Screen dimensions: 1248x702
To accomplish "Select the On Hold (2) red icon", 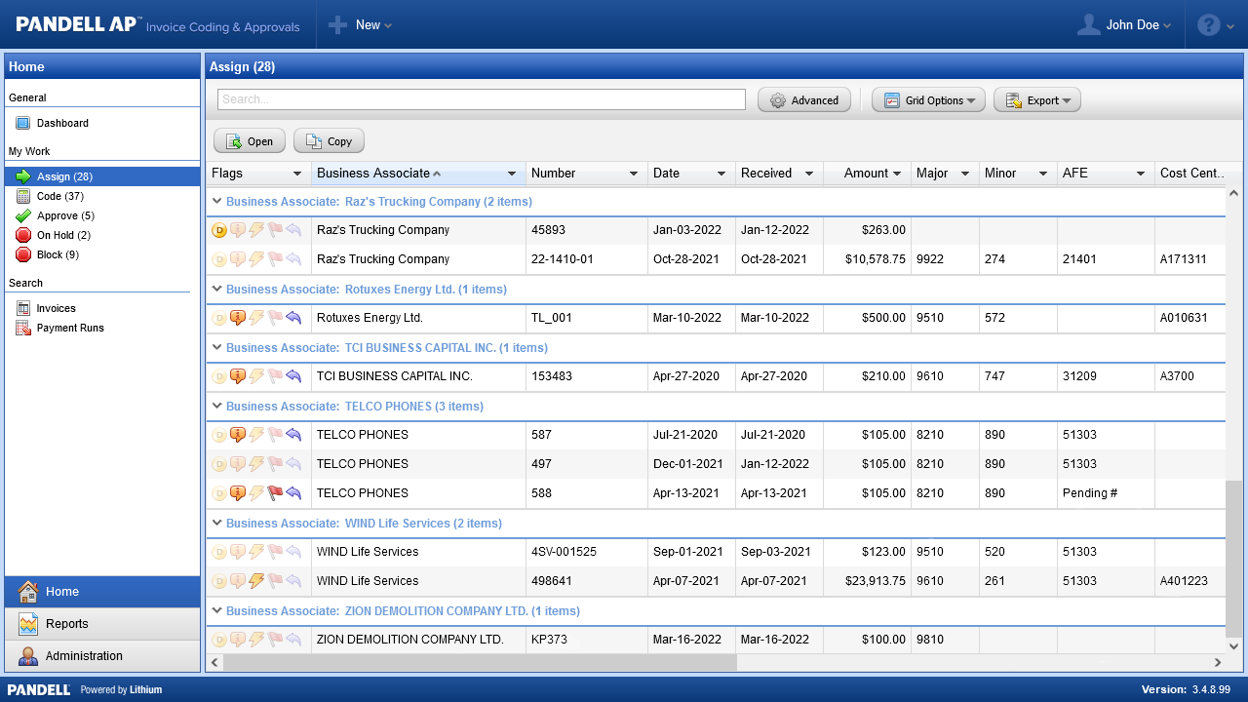I will (23, 235).
